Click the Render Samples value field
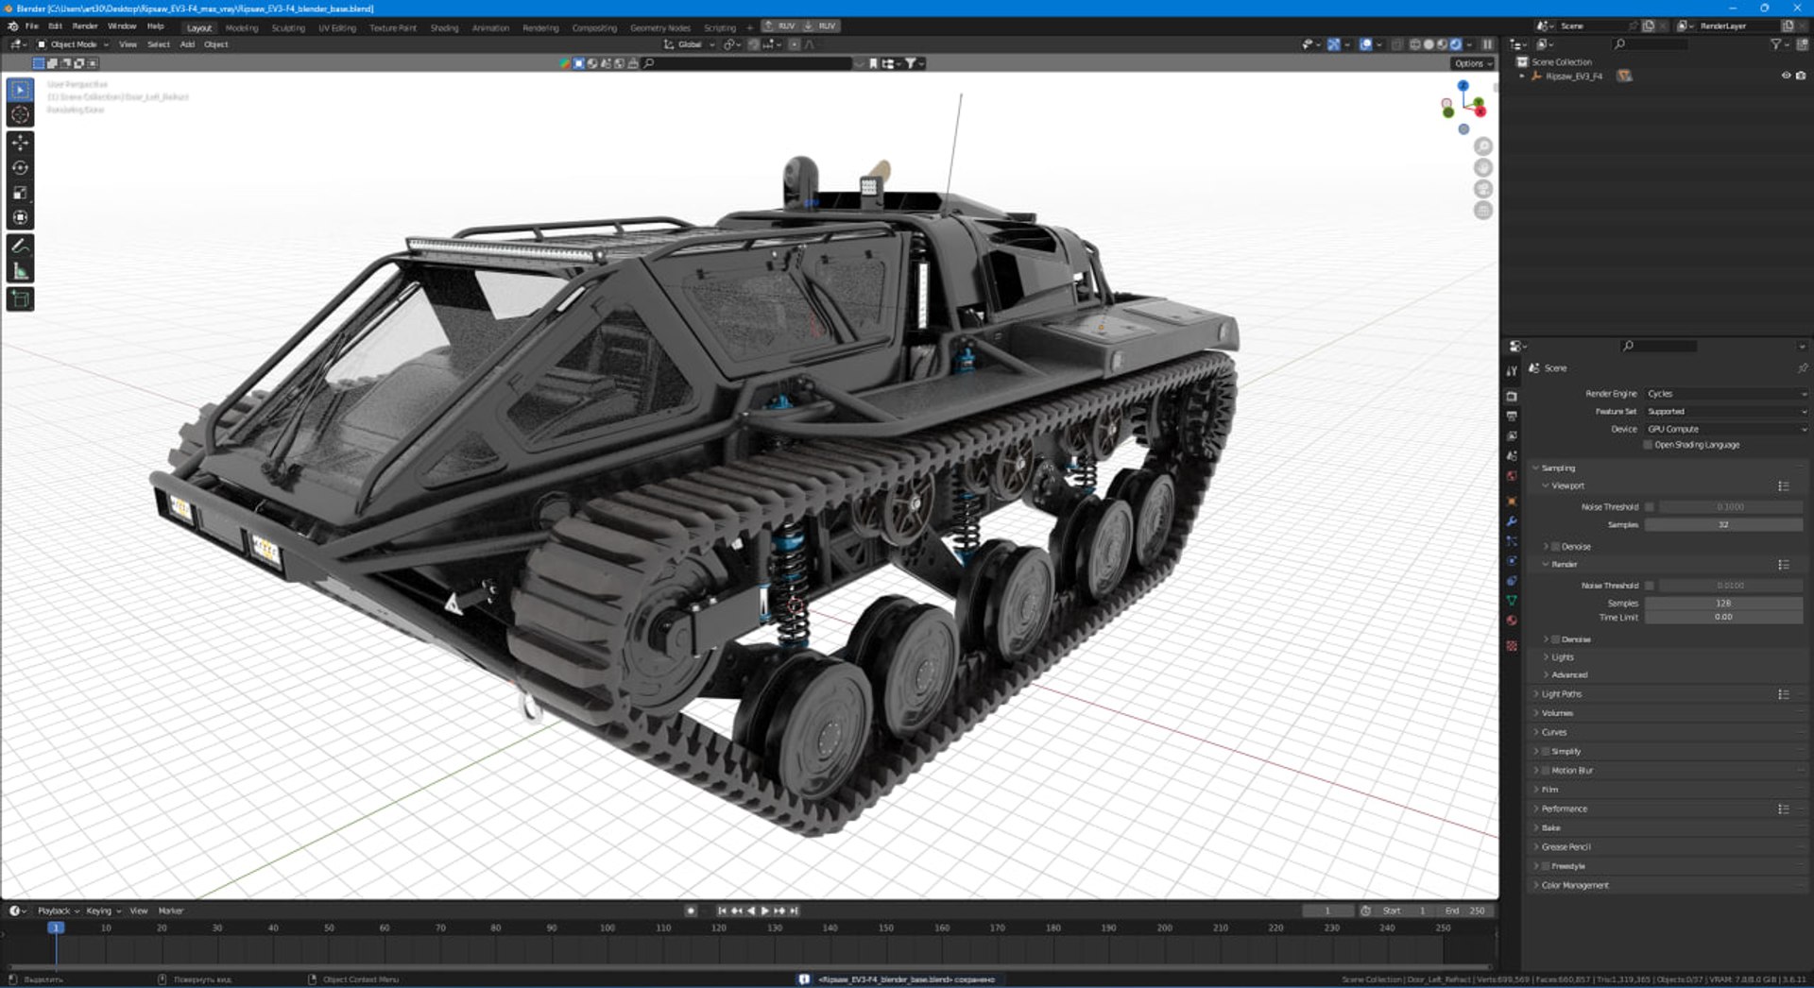This screenshot has height=988, width=1814. (1723, 604)
